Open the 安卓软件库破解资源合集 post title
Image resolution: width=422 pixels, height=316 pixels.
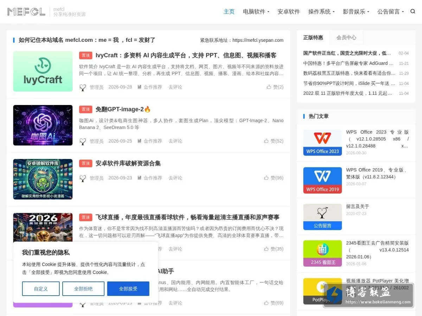click(x=128, y=163)
